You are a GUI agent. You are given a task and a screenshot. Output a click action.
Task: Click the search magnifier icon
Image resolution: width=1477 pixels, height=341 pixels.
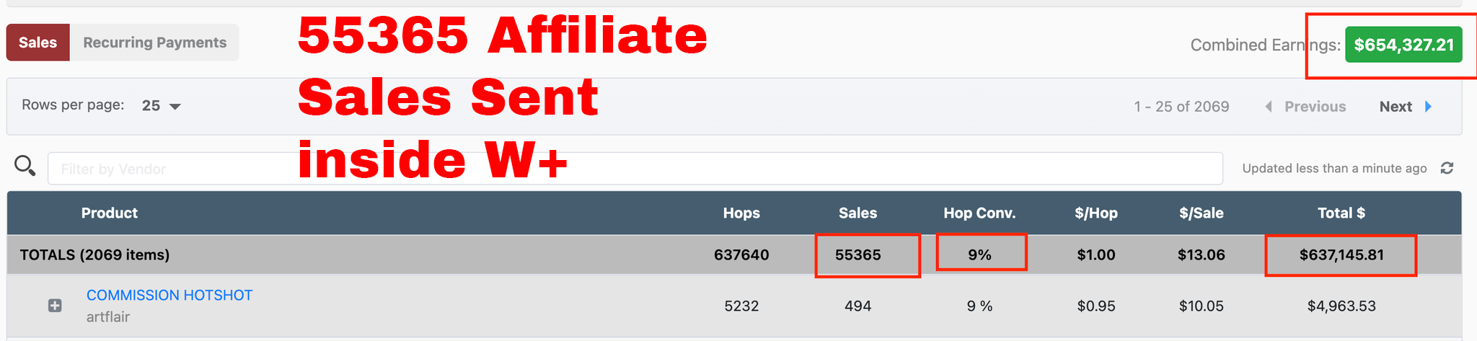coord(25,166)
